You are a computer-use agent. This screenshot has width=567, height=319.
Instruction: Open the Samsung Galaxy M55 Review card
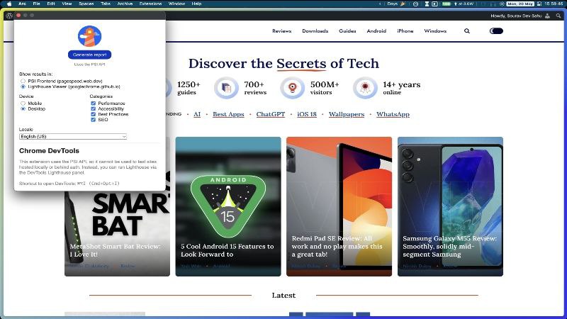450,206
